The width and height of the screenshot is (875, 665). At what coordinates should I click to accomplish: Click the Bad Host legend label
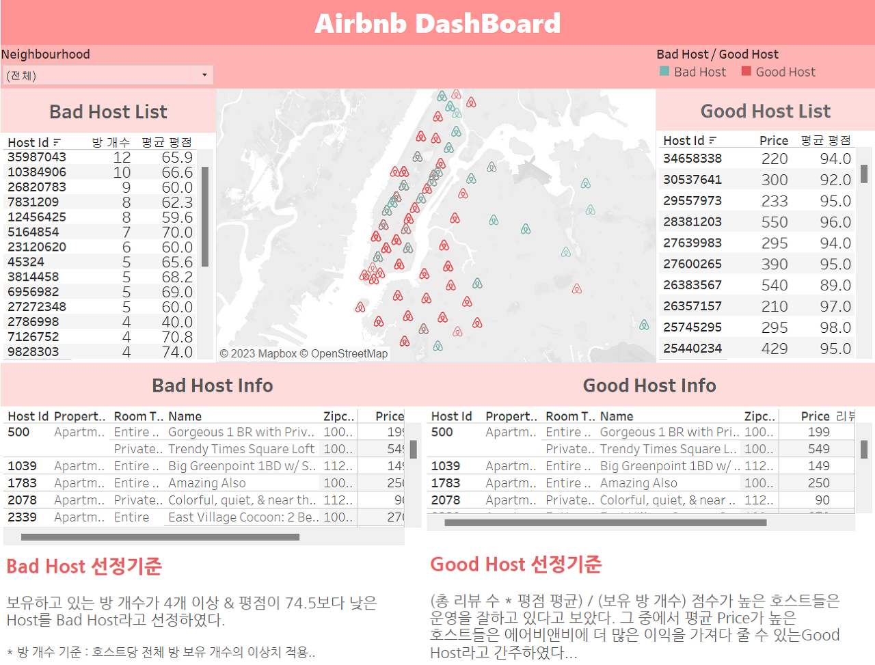(x=700, y=72)
